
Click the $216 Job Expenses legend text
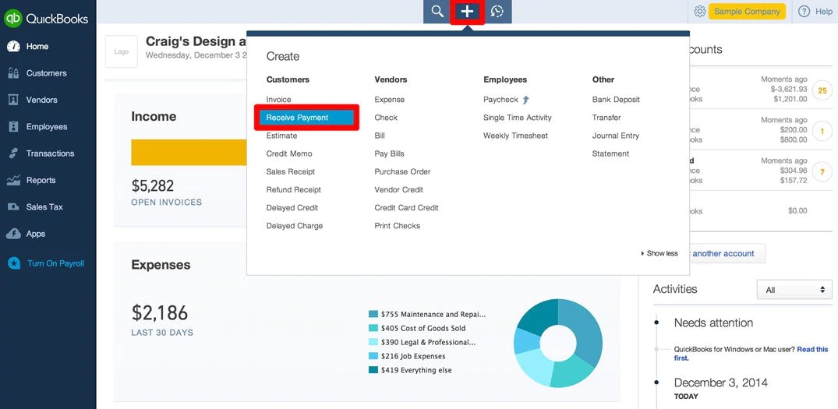[413, 356]
